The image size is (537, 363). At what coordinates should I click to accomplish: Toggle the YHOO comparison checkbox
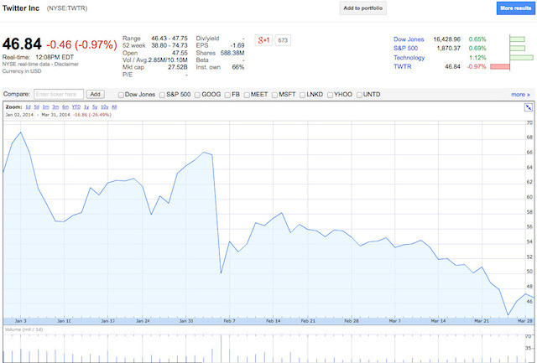click(x=330, y=95)
